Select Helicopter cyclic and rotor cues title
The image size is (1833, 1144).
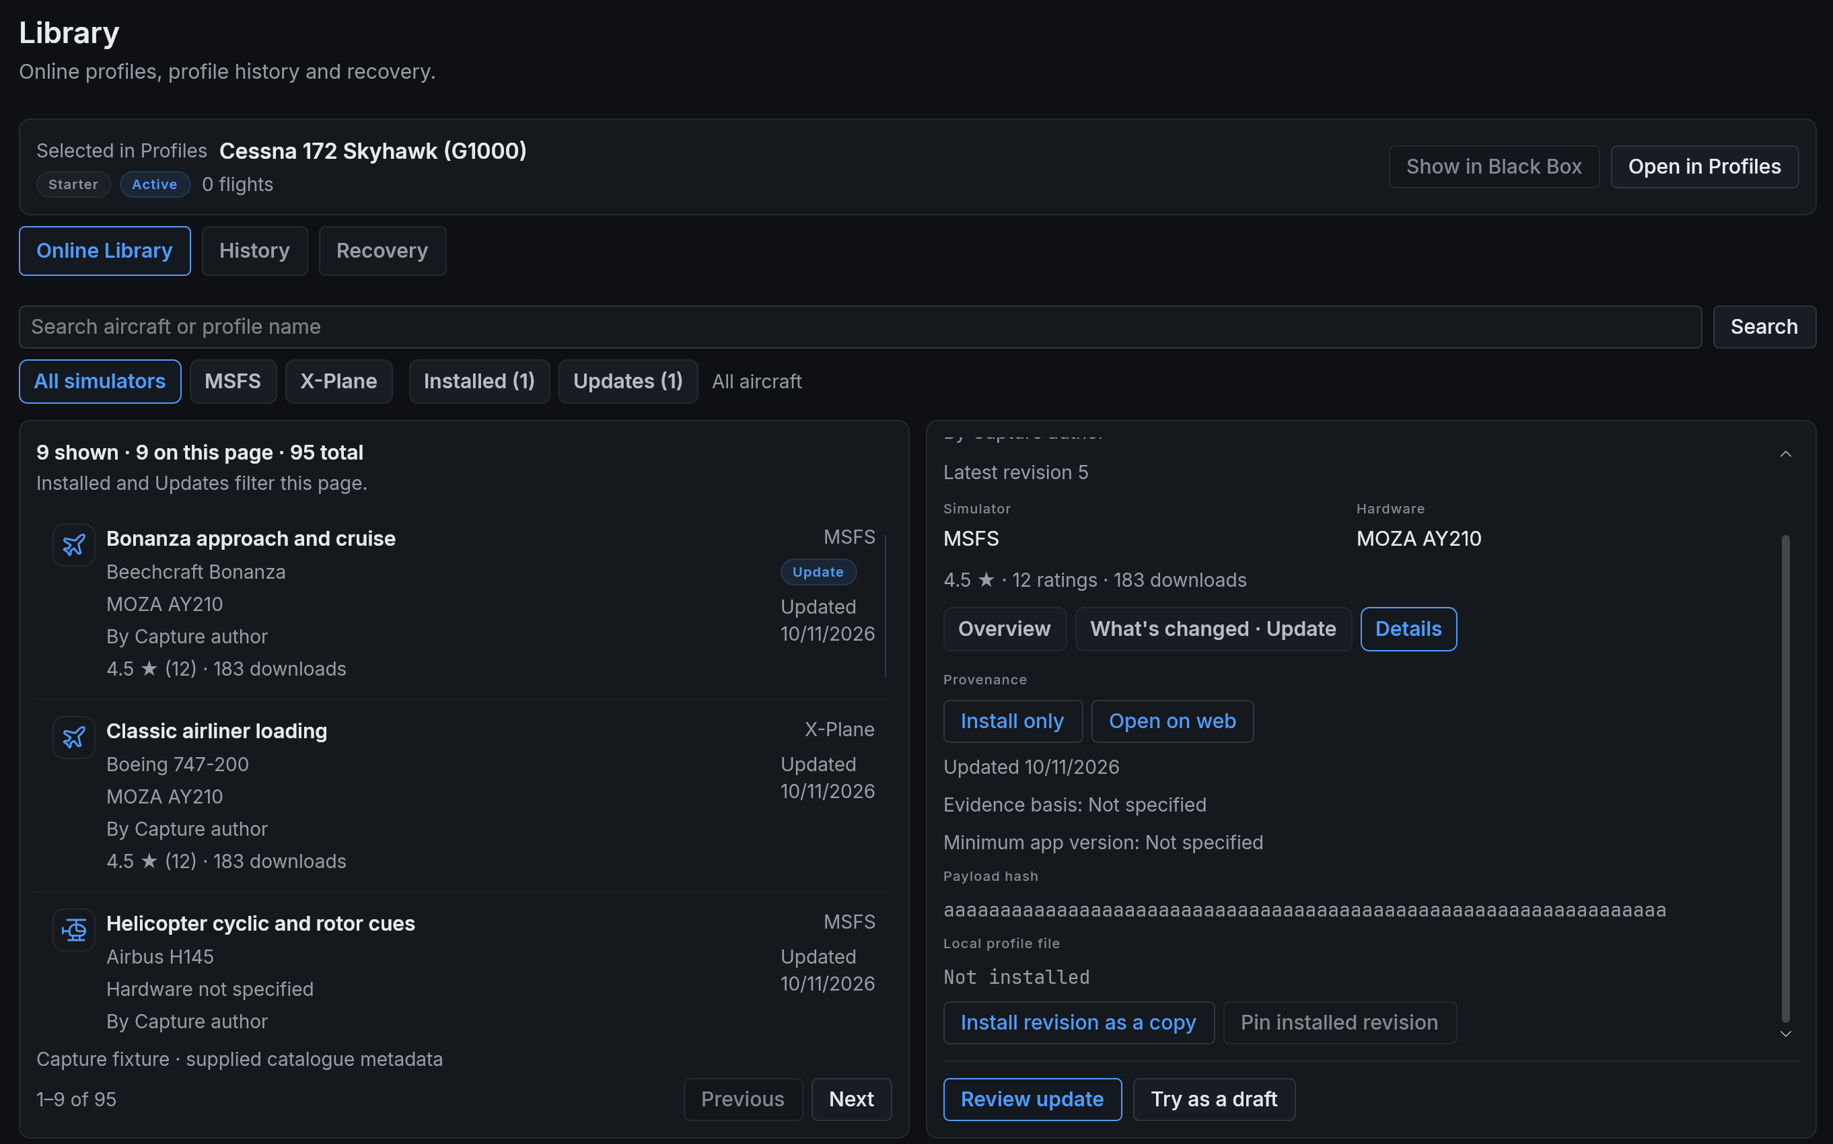[x=260, y=923]
